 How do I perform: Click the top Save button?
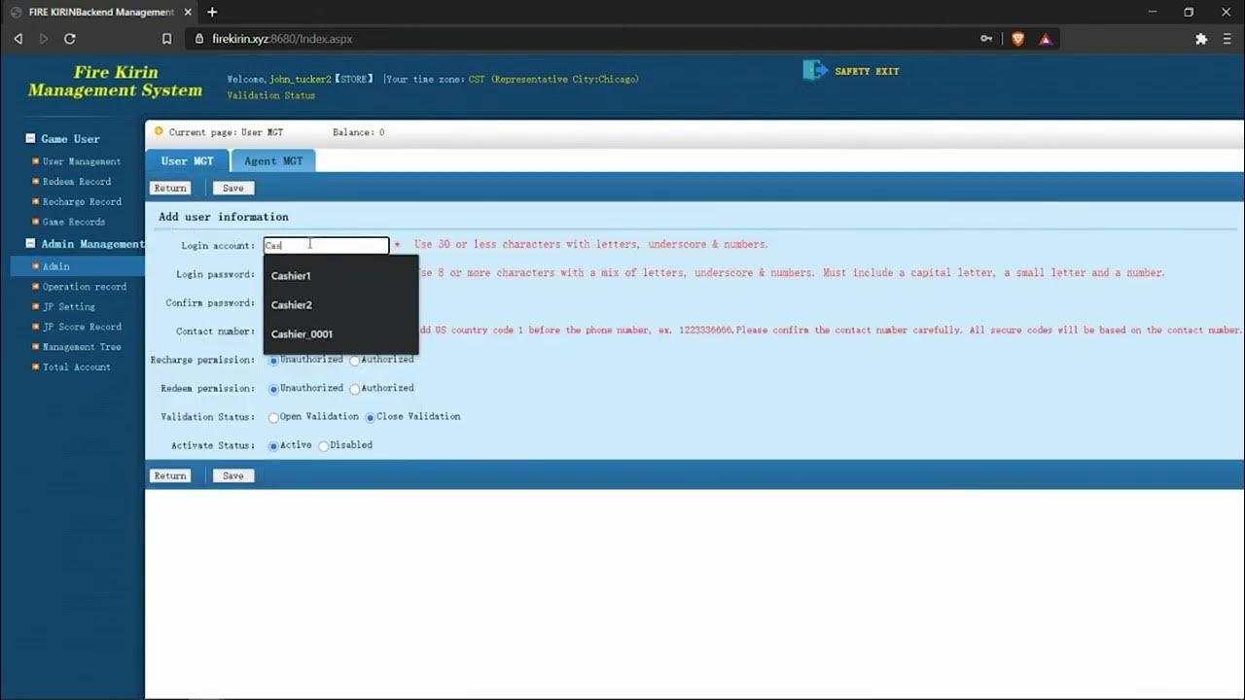point(233,188)
